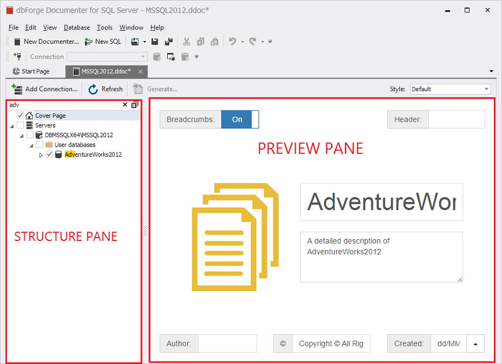Image resolution: width=502 pixels, height=364 pixels.
Task: Select the AdventureWorks2012 database in the tree
Action: tap(93, 154)
